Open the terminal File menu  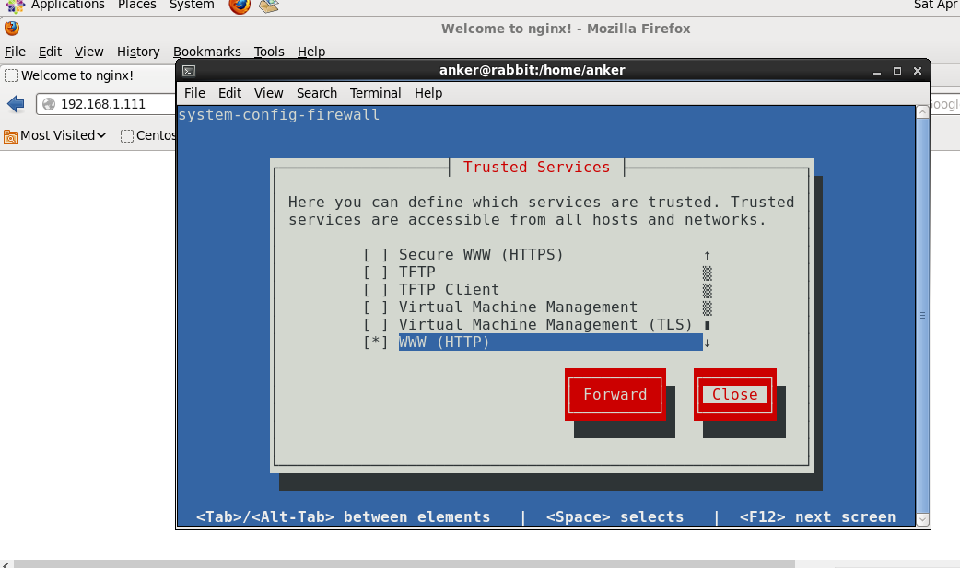point(194,93)
